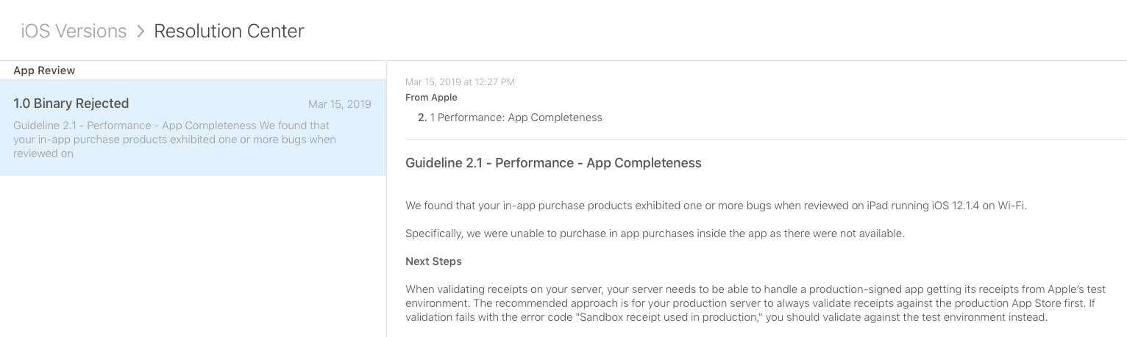Open the 1.0 Binary Rejected message
The image size is (1127, 337).
pos(71,104)
